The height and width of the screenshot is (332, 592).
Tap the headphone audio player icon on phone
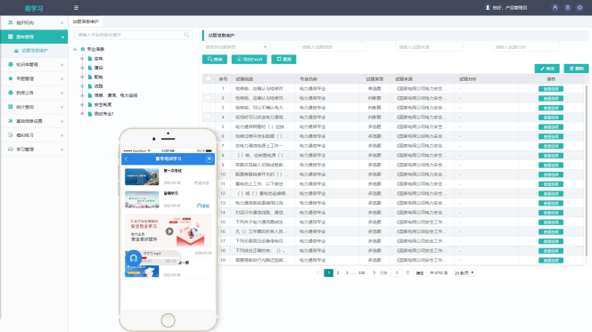(133, 258)
